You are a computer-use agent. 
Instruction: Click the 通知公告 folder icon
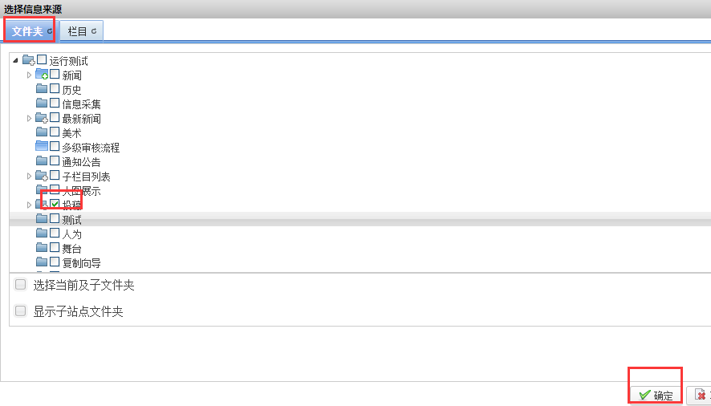click(42, 161)
